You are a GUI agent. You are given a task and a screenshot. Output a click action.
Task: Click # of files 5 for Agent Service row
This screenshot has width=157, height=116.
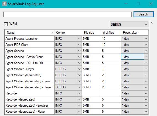tap(111, 51)
